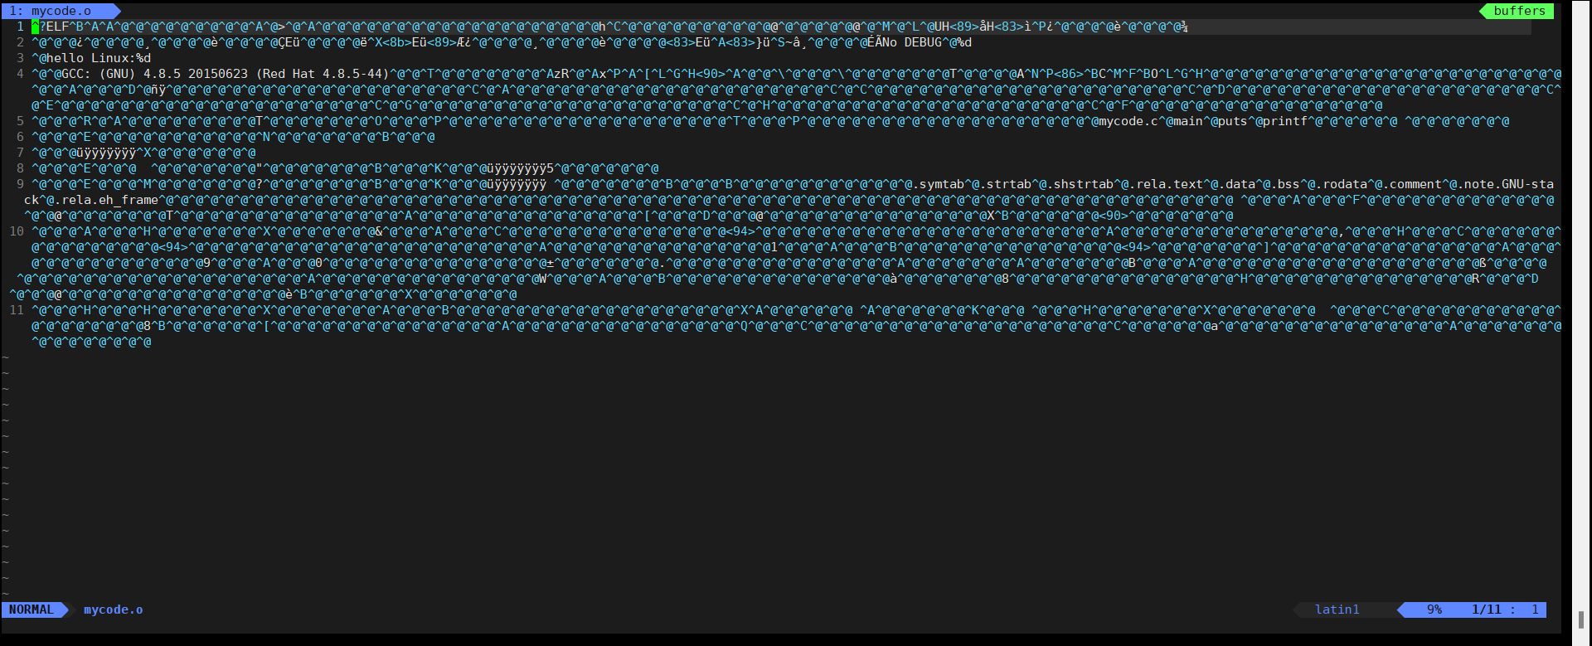
Task: Click the 'buffers' label in the tabline
Action: point(1519,11)
